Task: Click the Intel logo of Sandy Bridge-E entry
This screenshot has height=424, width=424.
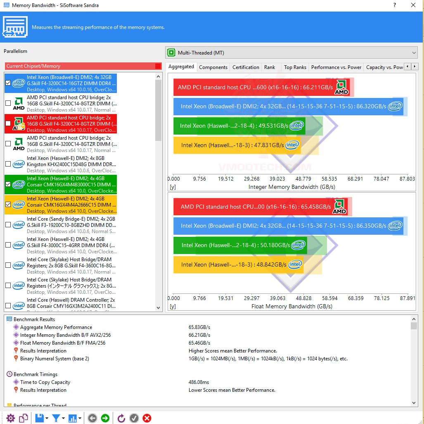Action: (x=19, y=225)
